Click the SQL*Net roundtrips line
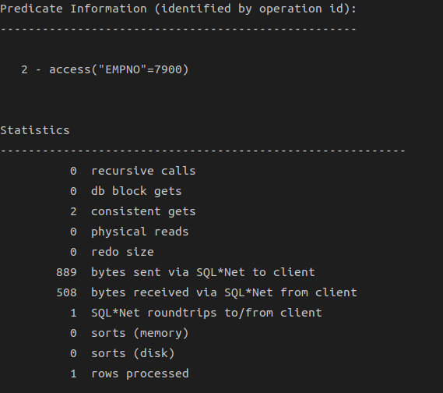Image resolution: width=443 pixels, height=393 pixels. [196, 313]
